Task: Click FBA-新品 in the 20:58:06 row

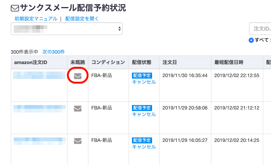Action: (102, 108)
